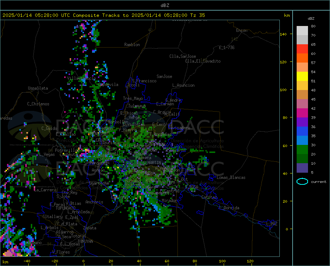Screen dimensions: 330x266
Task: Click the 140 km vertical axis tick
Action: point(291,34)
